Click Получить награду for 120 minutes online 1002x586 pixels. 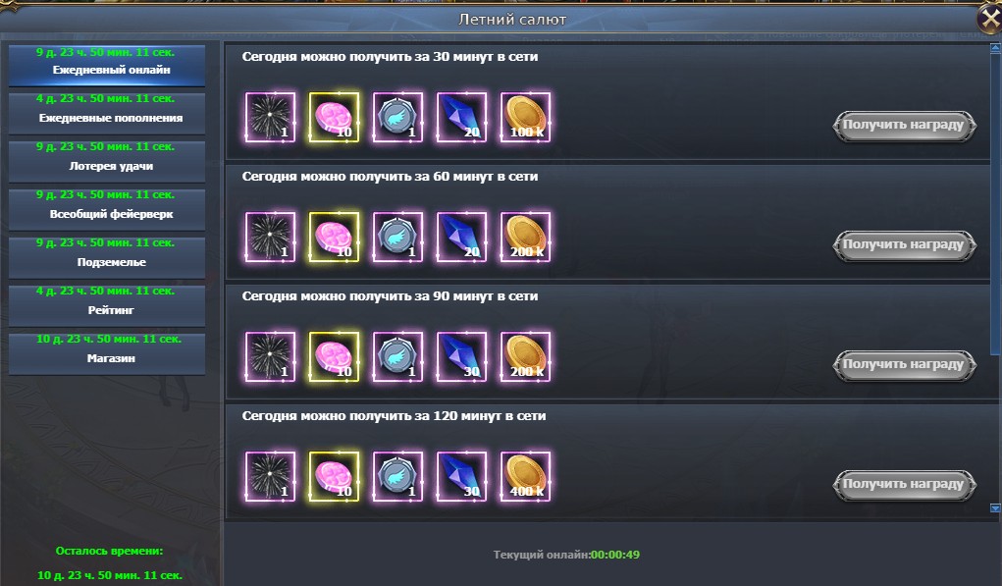click(x=904, y=484)
